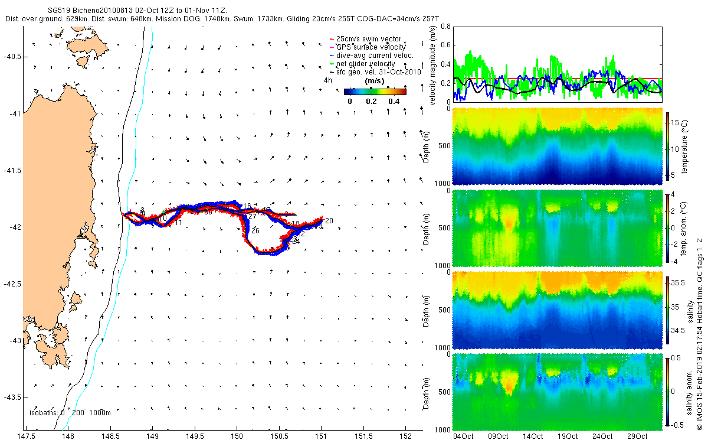
Task: Click the 151.5 longitude tick label
Action: pos(363,437)
